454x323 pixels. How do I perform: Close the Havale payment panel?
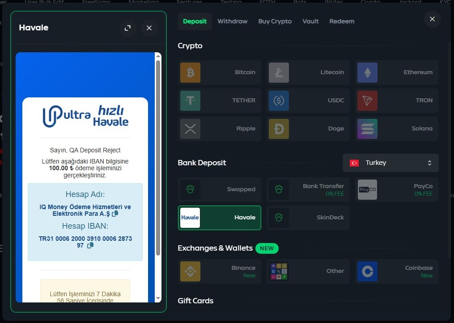149,28
